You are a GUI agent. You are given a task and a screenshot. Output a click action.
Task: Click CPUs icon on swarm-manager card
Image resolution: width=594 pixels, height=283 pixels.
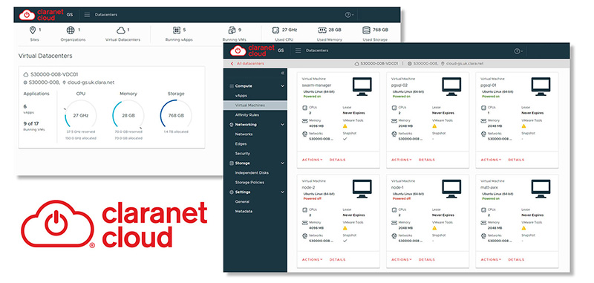point(304,108)
